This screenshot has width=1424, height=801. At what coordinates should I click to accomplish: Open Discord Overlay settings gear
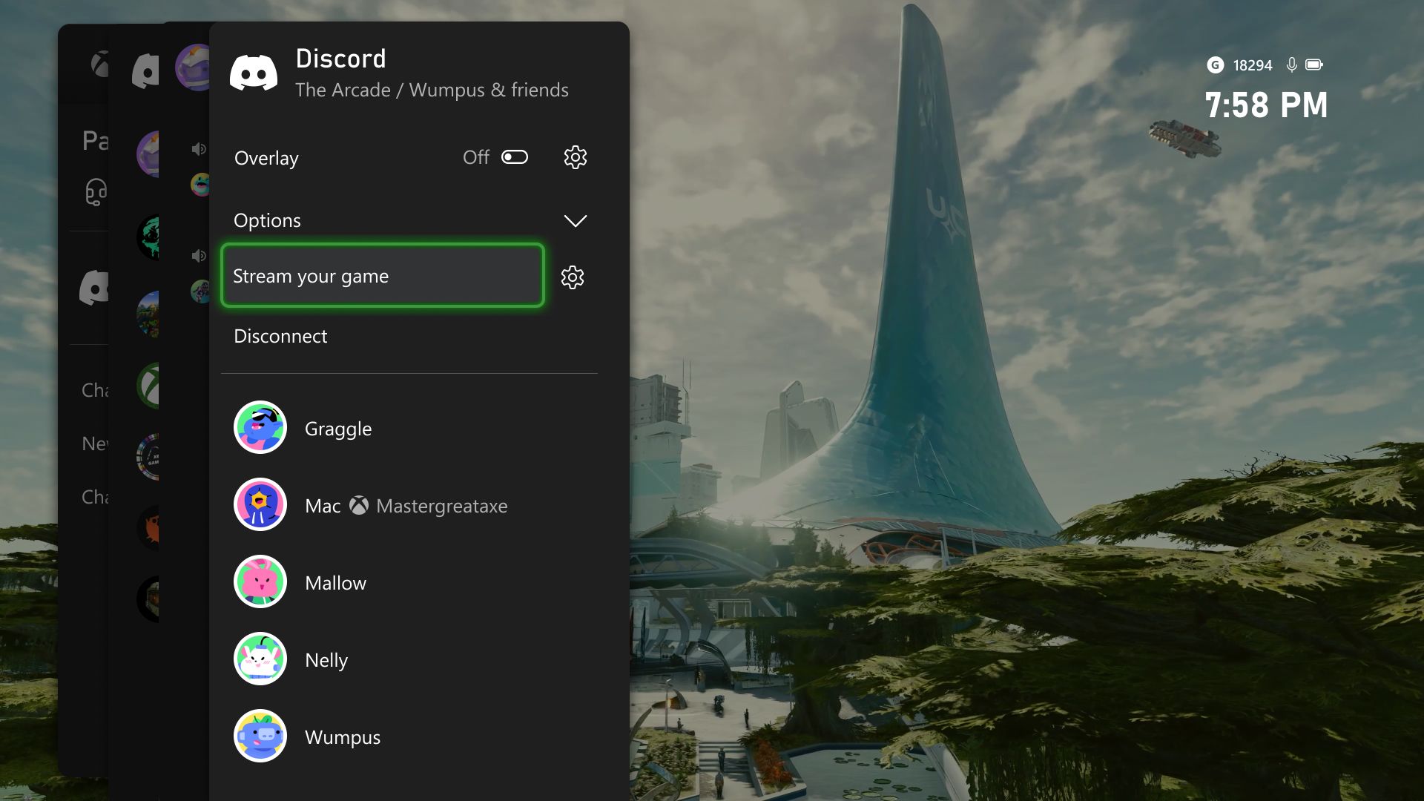pyautogui.click(x=575, y=157)
